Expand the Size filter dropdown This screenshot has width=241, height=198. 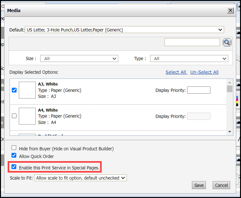[79, 58]
